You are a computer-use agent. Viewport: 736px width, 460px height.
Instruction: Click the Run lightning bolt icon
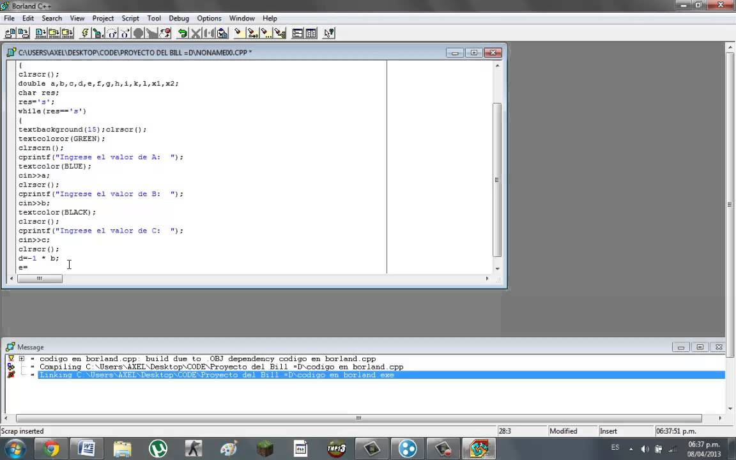85,33
